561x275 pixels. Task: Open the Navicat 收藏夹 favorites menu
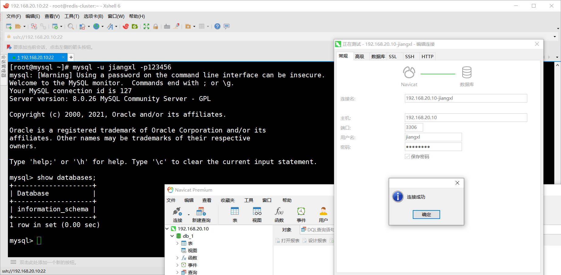(x=228, y=200)
